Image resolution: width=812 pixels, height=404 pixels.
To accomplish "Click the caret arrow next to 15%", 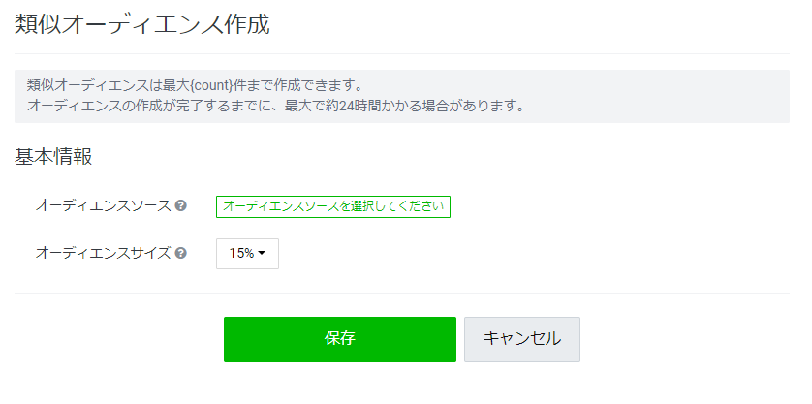I will coord(262,253).
